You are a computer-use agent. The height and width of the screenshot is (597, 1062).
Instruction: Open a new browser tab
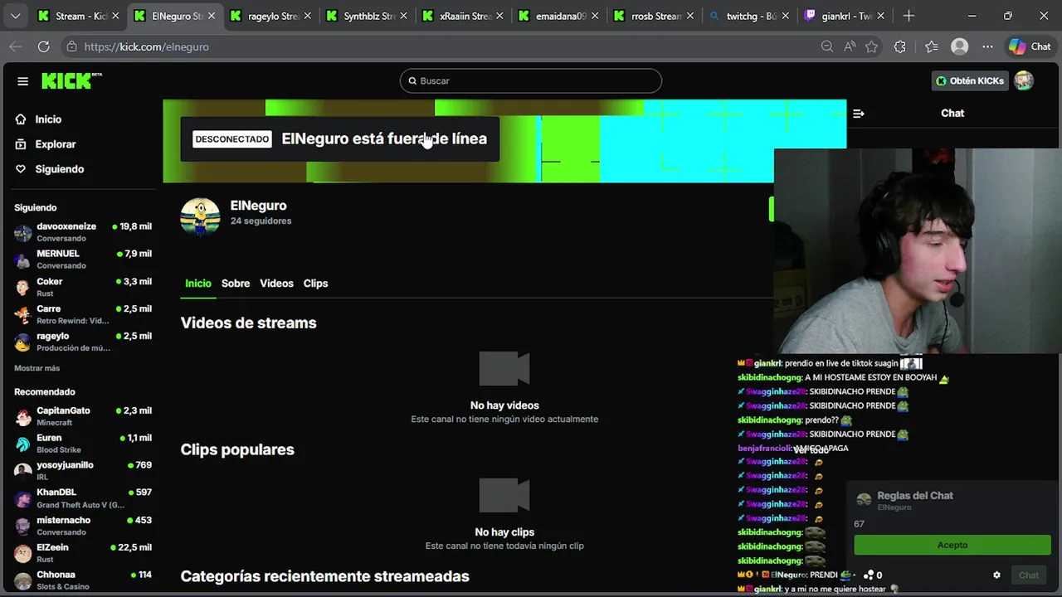point(909,16)
